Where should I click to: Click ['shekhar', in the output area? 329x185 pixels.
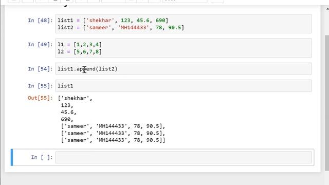tap(75, 98)
